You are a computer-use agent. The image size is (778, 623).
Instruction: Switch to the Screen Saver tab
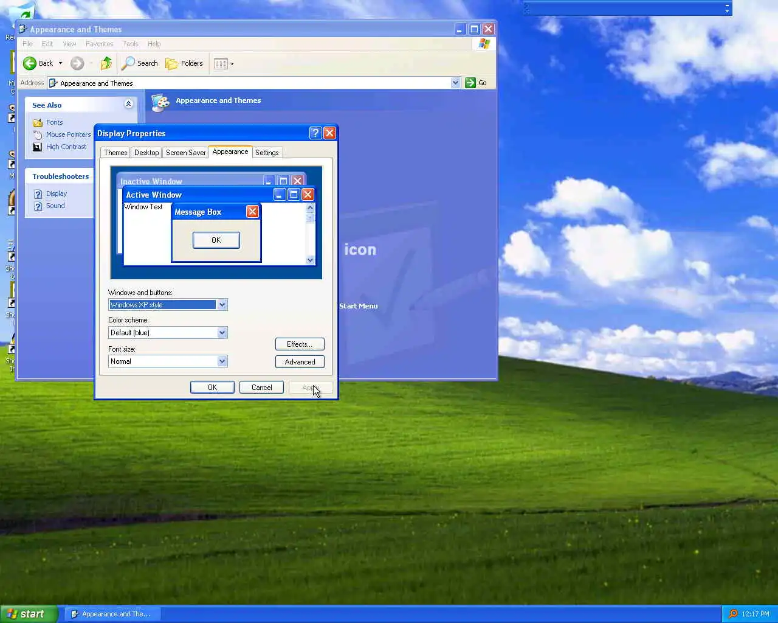(x=185, y=153)
